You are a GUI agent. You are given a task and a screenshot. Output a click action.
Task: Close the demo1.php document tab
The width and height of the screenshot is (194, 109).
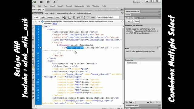43,10
